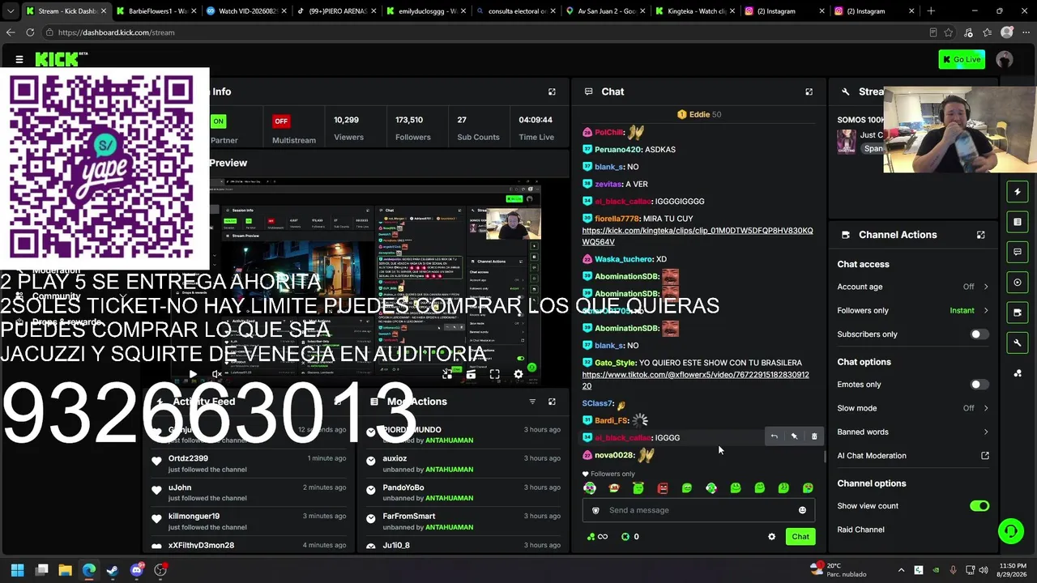Open a new browser tab
The width and height of the screenshot is (1037, 583).
point(931,11)
